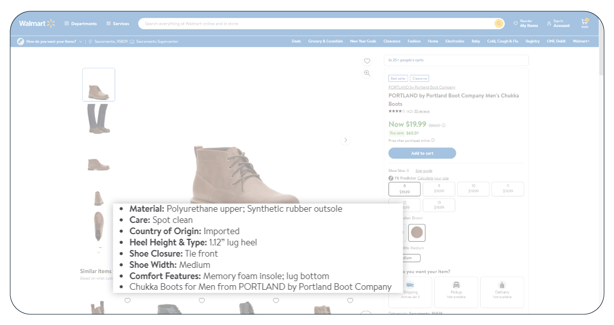This screenshot has height=325, width=614.
Task: Open the Deals nav link
Action: coord(296,41)
